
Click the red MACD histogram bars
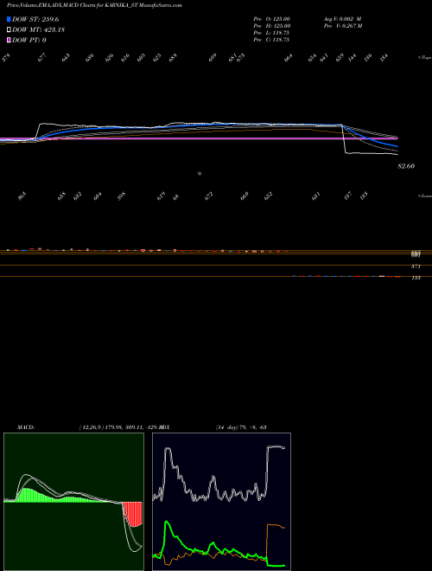click(132, 514)
